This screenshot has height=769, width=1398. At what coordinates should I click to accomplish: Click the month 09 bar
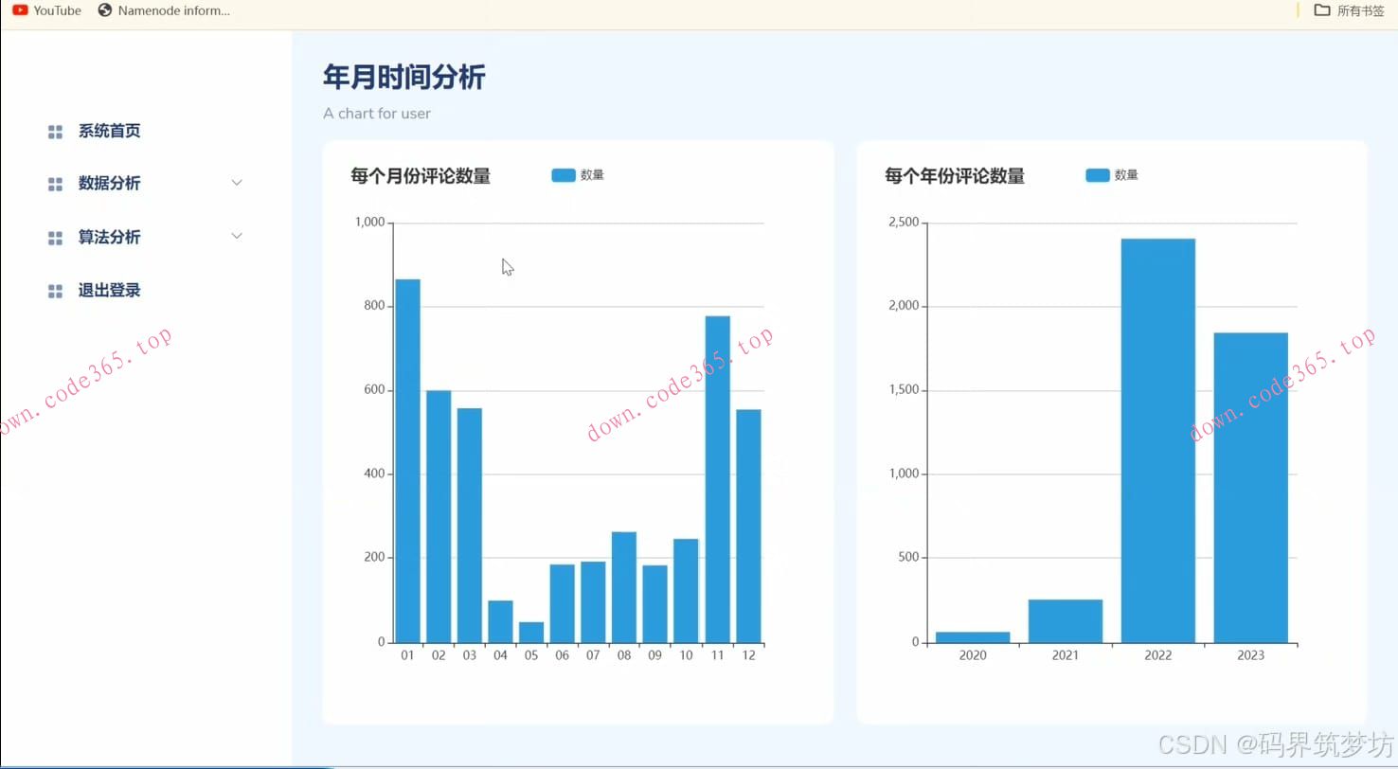[x=654, y=604]
